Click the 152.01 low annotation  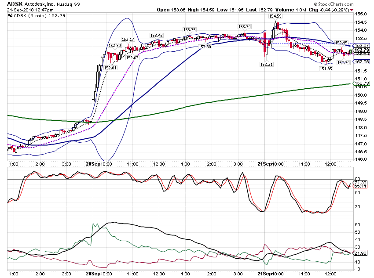tap(110, 68)
